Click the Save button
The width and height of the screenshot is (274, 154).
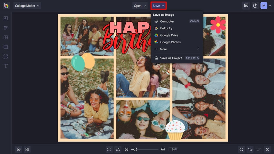(158, 6)
